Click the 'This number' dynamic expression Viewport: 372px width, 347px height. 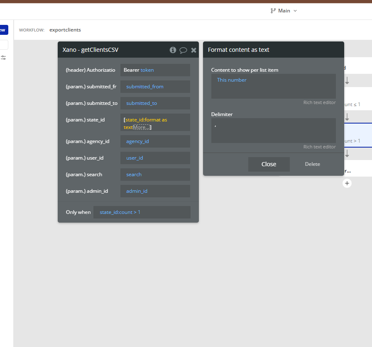(232, 80)
